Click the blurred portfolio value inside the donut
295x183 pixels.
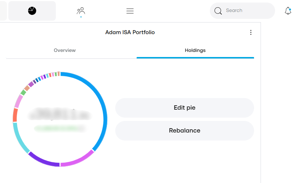60,115
